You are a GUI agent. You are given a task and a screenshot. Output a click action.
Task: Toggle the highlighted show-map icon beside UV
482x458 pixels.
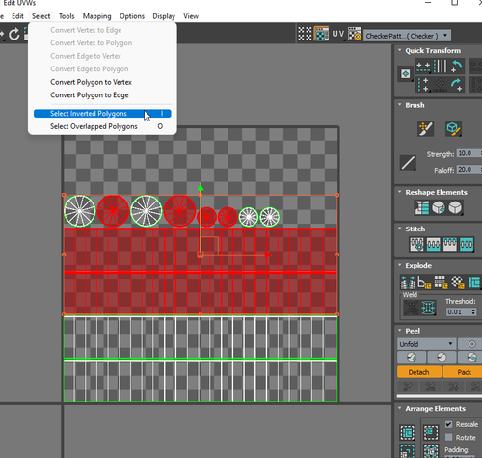[321, 34]
